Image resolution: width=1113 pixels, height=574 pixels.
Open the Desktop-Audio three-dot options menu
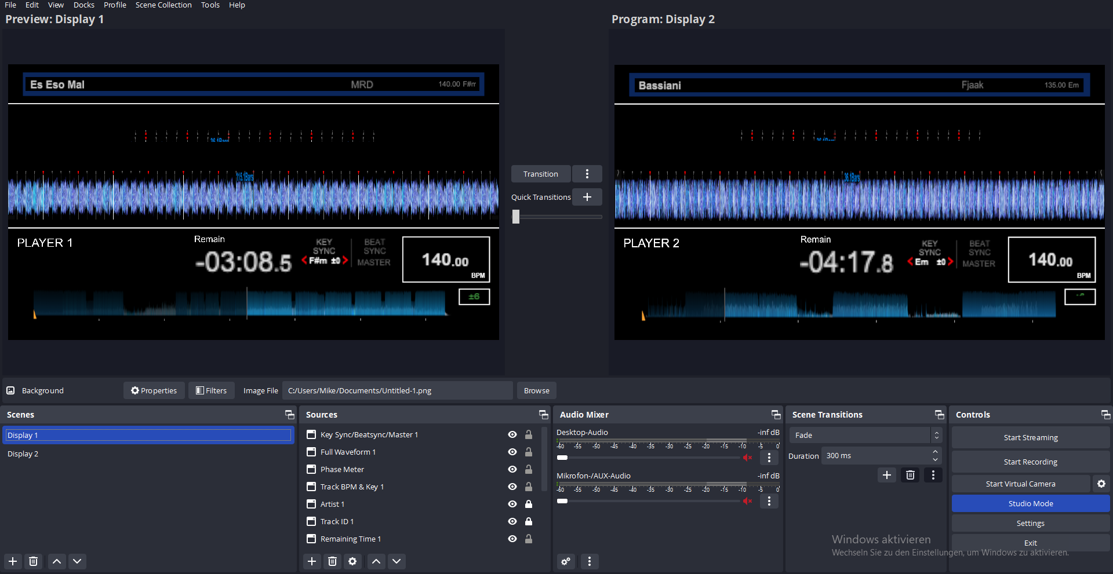point(769,458)
